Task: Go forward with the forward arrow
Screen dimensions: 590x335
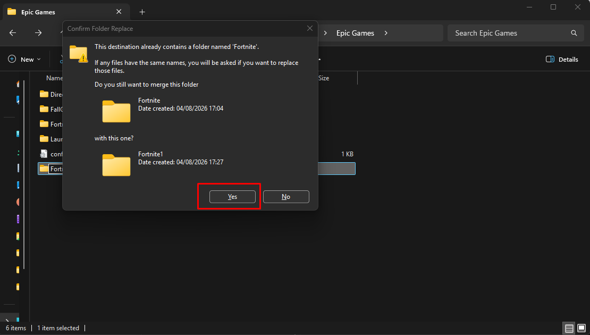Action: [x=38, y=33]
